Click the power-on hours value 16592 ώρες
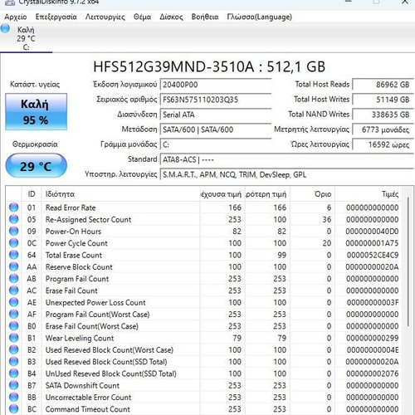This screenshot has height=415, width=415. (x=383, y=144)
